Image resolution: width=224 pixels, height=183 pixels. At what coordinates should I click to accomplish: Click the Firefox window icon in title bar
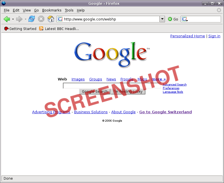pos(4,3)
